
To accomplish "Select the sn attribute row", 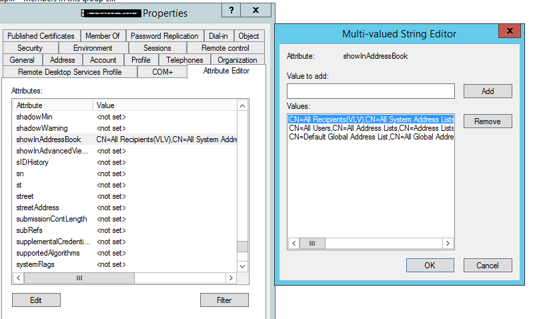I will (125, 174).
